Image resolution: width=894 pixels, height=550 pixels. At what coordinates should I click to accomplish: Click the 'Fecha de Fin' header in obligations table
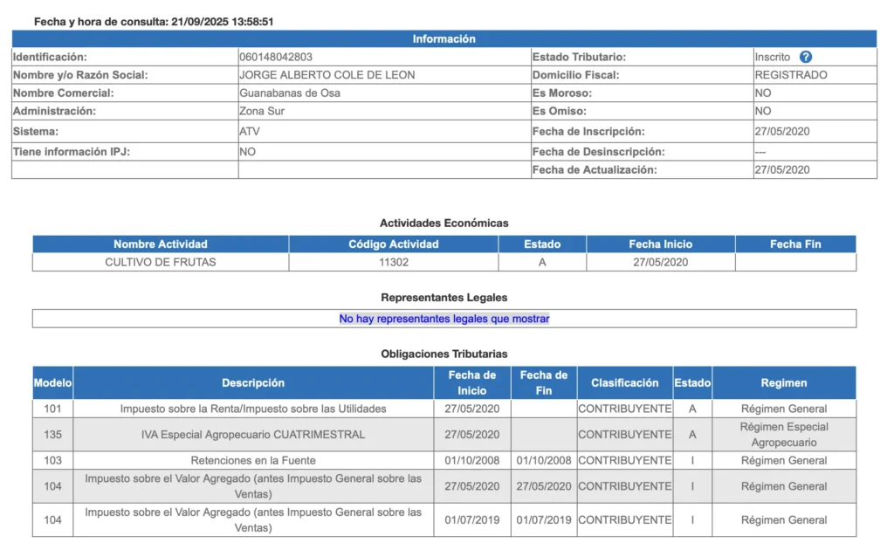click(x=544, y=383)
